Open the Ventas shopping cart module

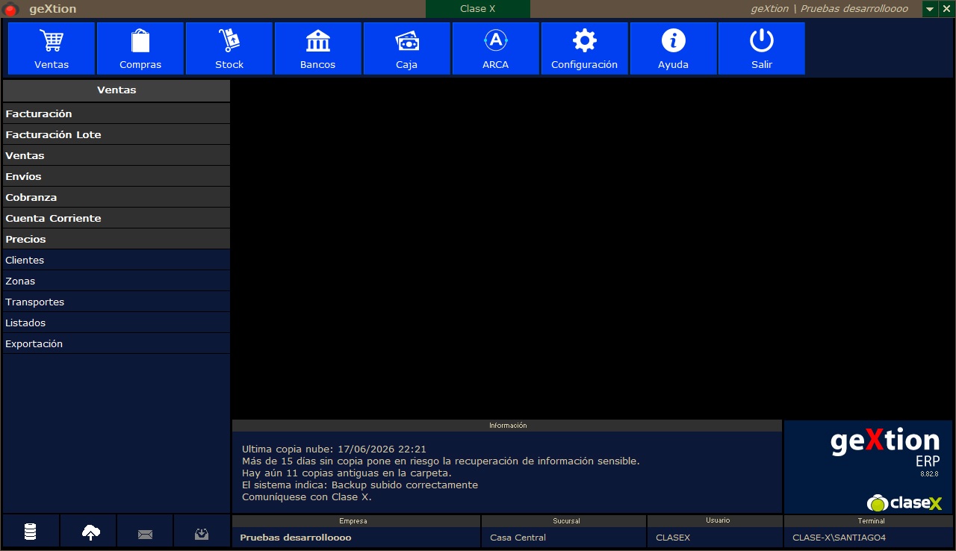(52, 49)
